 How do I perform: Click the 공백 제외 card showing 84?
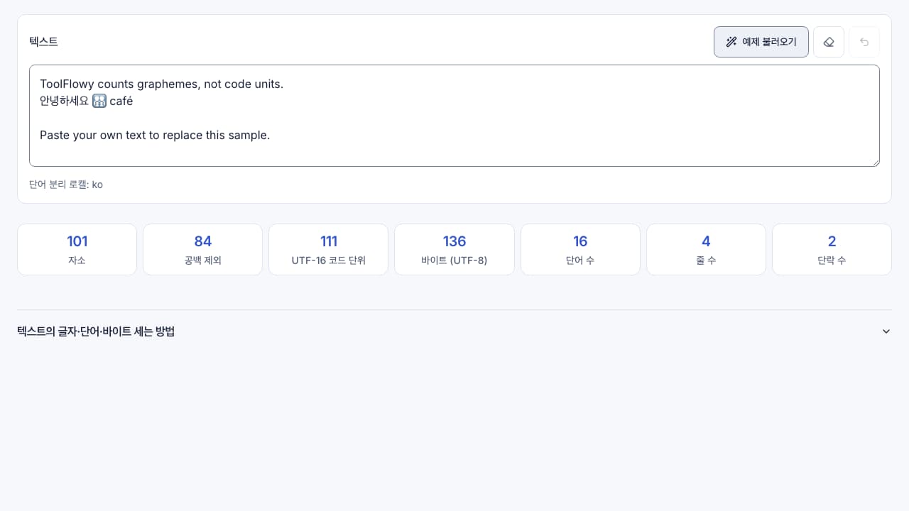click(202, 249)
